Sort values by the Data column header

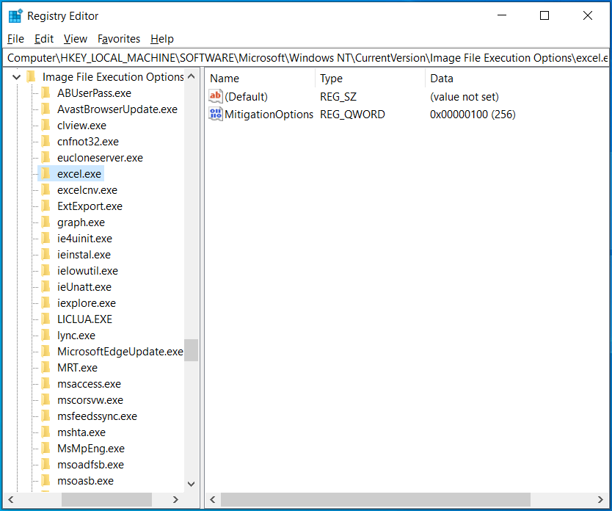[x=517, y=78]
